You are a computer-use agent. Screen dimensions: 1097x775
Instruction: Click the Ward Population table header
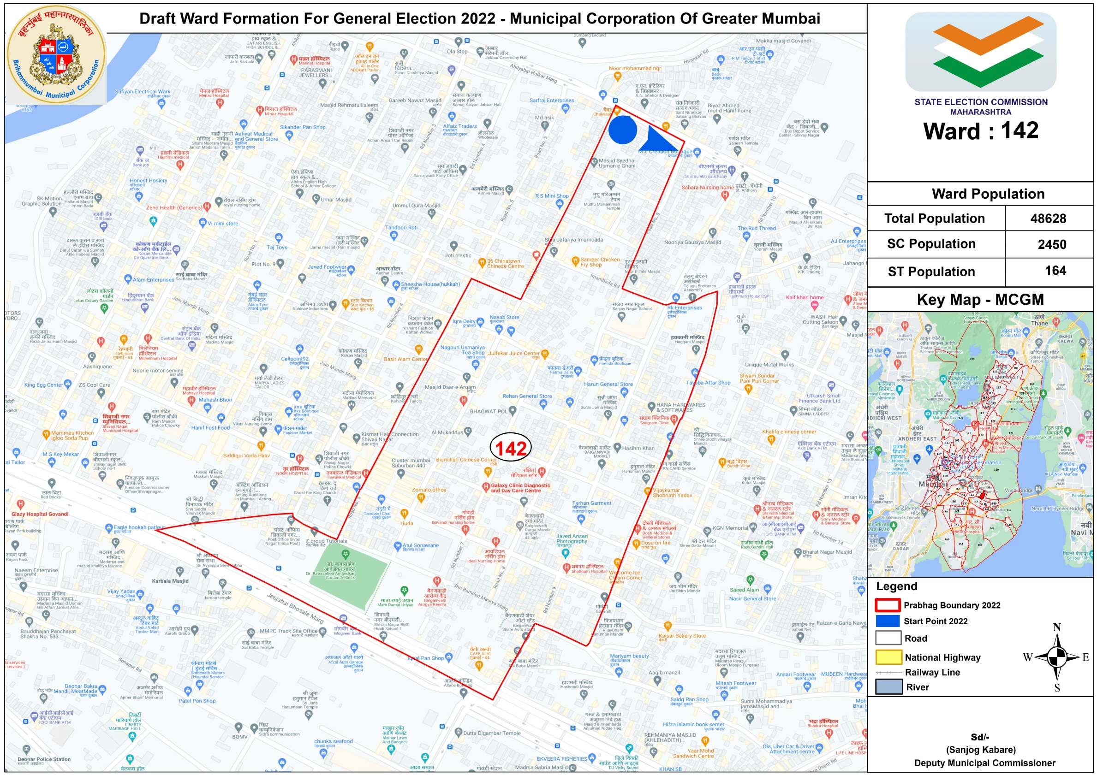988,194
